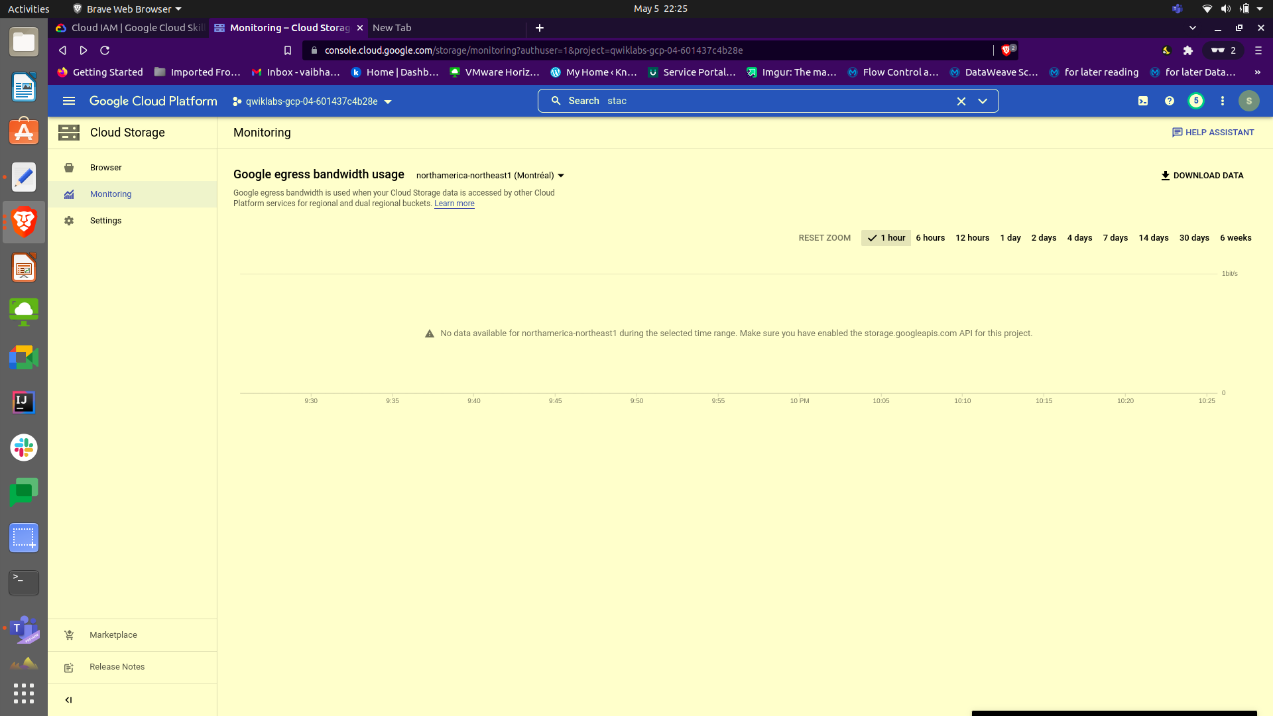
Task: Open Release Notes from sidebar
Action: click(117, 667)
